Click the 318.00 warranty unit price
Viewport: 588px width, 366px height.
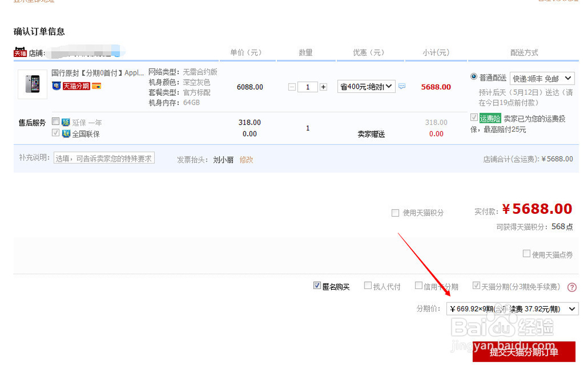point(249,123)
